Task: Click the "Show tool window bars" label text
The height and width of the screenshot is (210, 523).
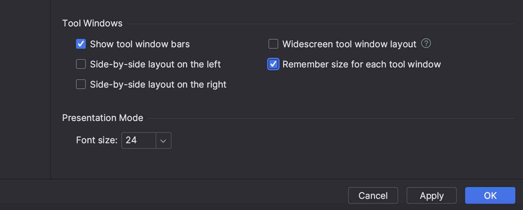Action: pos(140,44)
